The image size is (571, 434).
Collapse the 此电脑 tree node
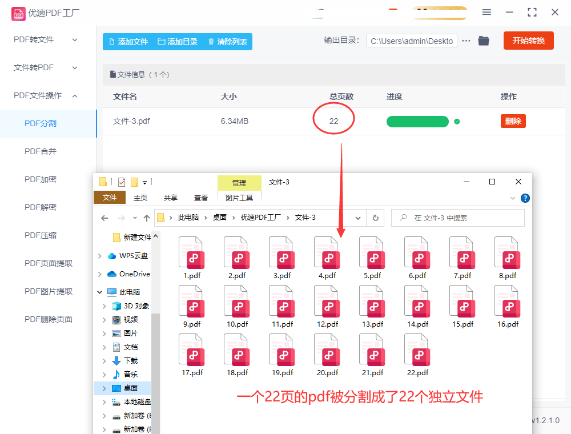click(100, 292)
